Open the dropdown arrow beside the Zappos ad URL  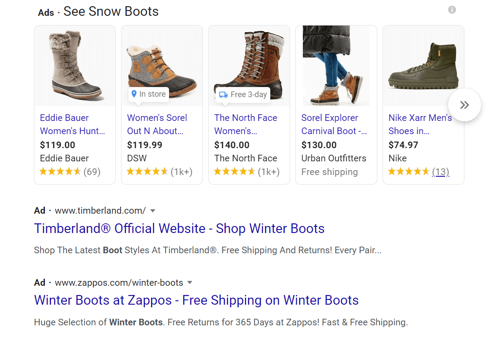pyautogui.click(x=189, y=283)
